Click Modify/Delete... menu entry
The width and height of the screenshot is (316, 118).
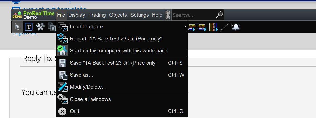click(x=88, y=87)
